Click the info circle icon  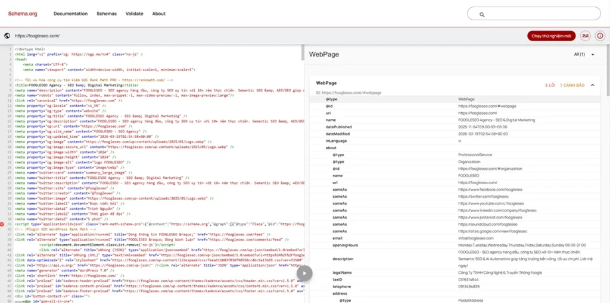point(600,36)
